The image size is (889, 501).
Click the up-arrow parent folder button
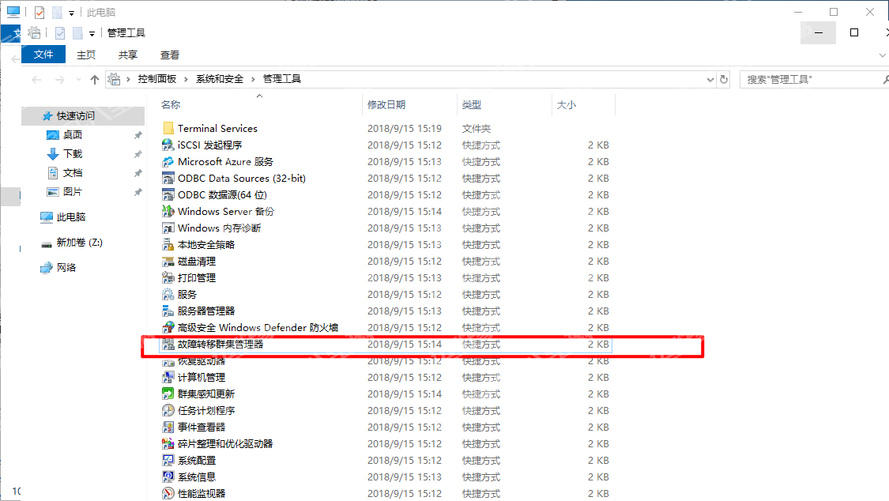coord(95,79)
